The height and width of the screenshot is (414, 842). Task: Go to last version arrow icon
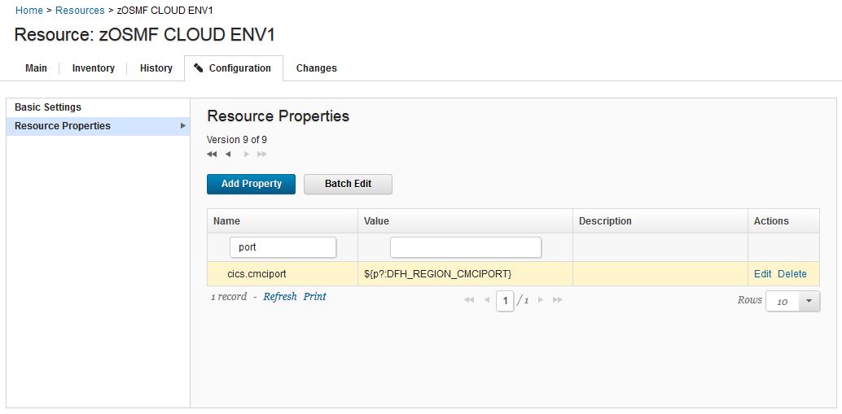261,155
